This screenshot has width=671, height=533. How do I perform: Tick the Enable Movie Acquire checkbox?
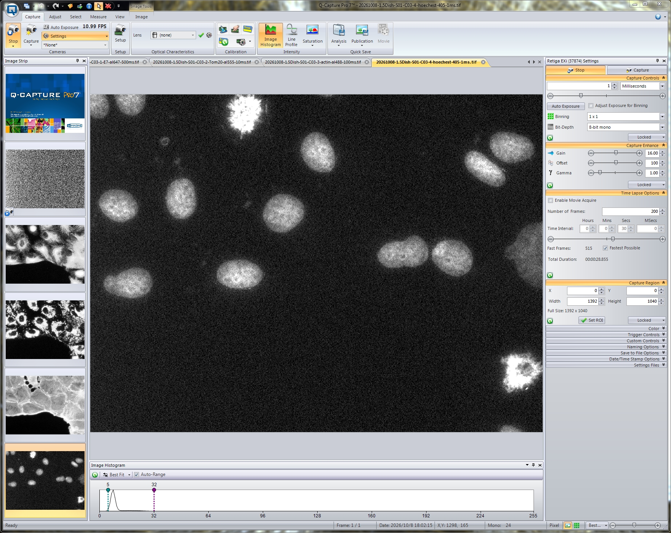(x=550, y=201)
